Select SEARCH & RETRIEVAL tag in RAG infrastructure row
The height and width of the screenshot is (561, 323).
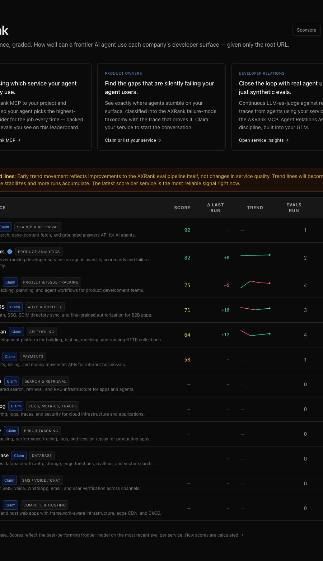(x=45, y=381)
